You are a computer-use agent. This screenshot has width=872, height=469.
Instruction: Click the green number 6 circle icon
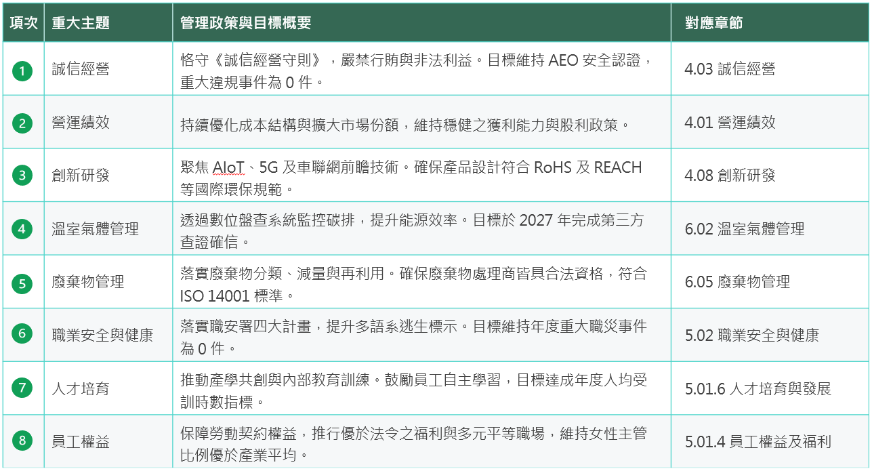[22, 335]
